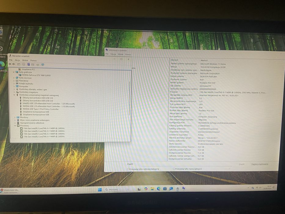The image size is (285, 214).
Task: Click the scan for hardware changes monitor icon
Action: click(x=43, y=65)
